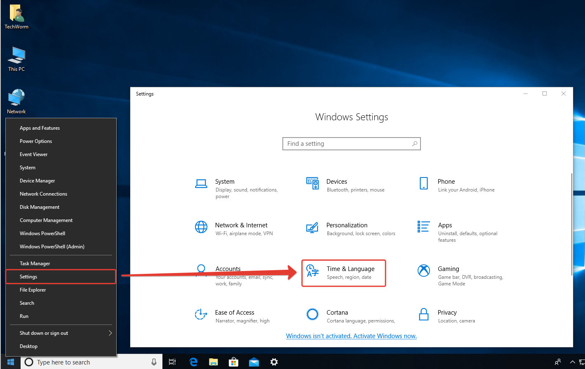Open the System settings category icon
This screenshot has width=585, height=369.
[x=201, y=183]
